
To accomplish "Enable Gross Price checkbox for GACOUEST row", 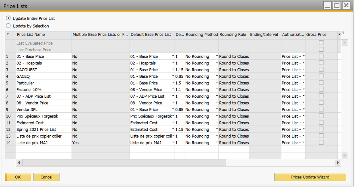I will (321, 70).
